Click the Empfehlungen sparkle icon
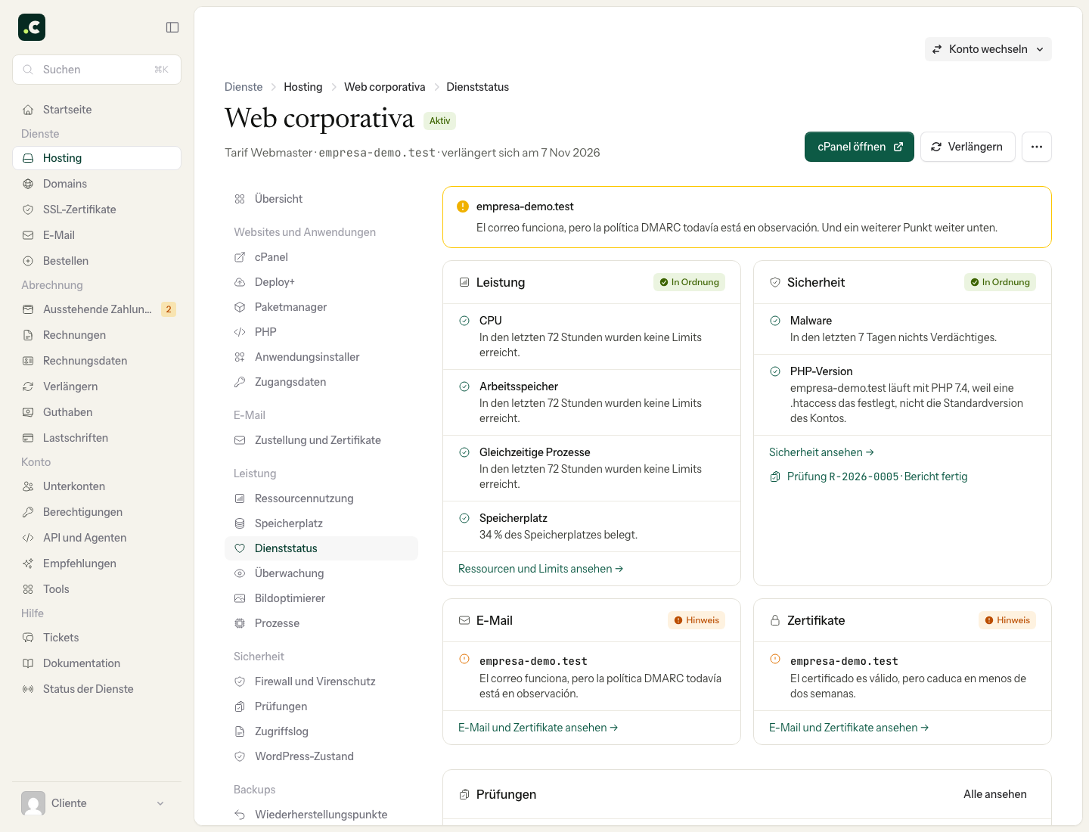 tap(28, 563)
